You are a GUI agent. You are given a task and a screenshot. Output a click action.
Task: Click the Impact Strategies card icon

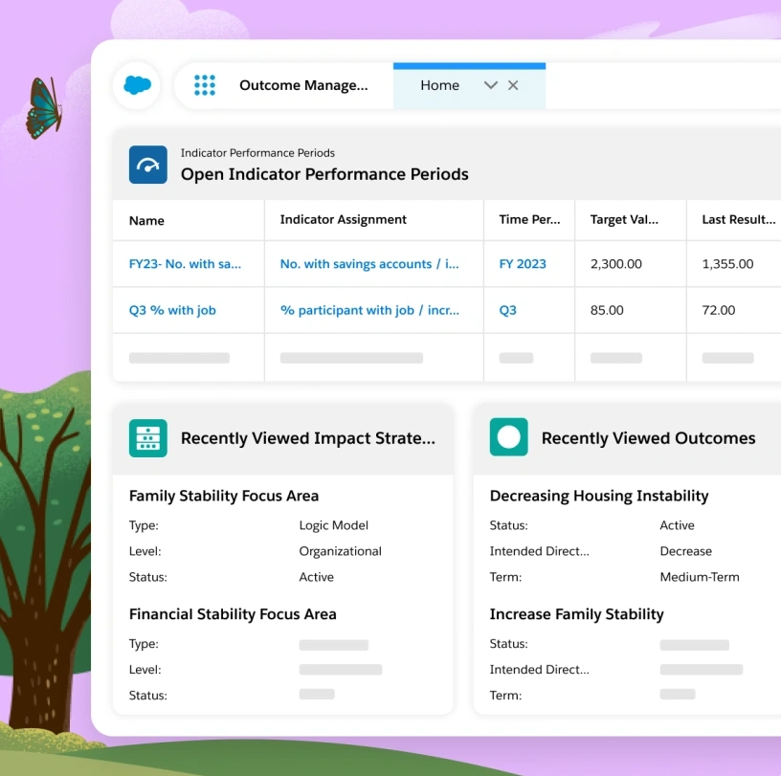[148, 438]
